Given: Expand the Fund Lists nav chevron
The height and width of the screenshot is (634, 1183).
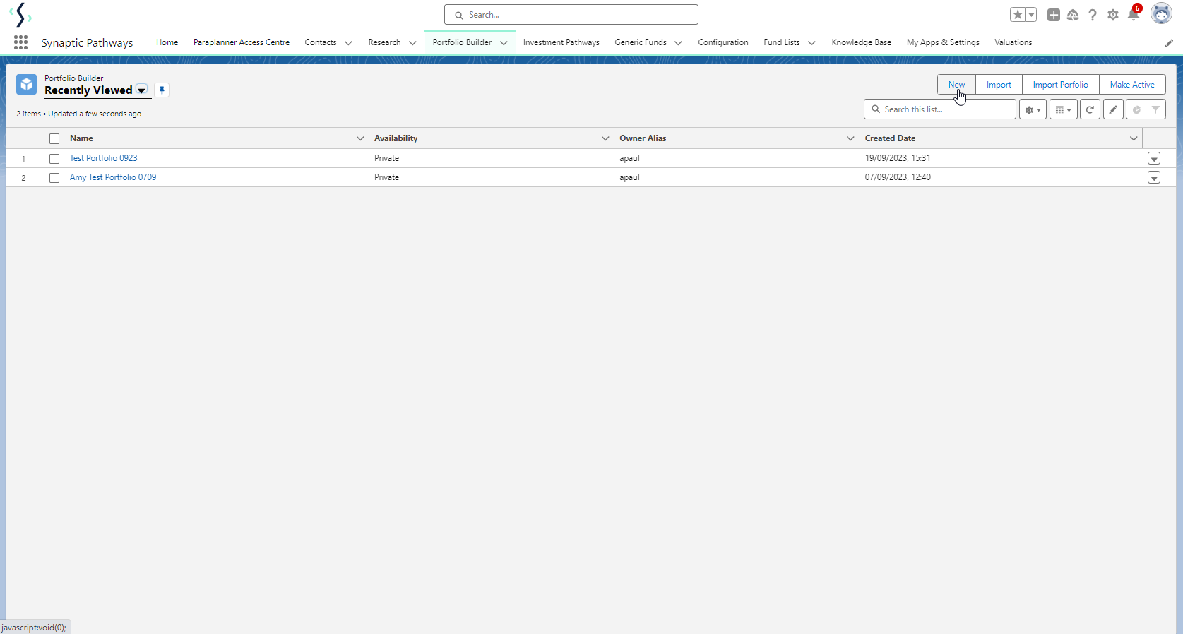Looking at the screenshot, I should point(812,43).
